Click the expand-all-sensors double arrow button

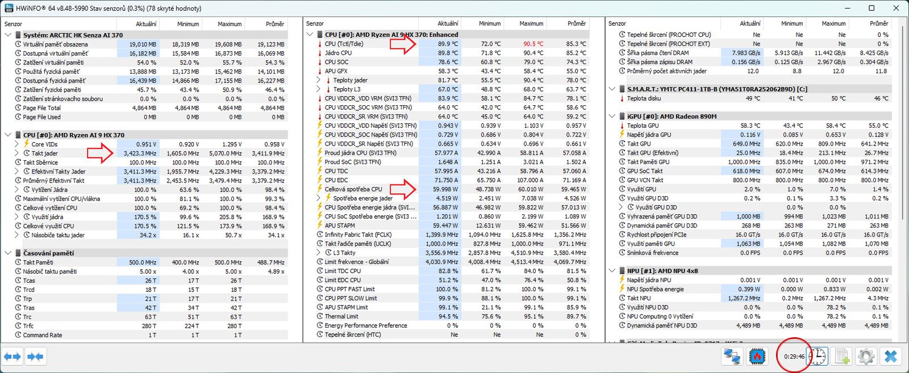(12, 357)
